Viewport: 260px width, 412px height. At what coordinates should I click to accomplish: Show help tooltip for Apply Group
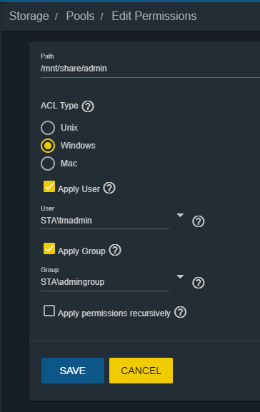pyautogui.click(x=115, y=250)
